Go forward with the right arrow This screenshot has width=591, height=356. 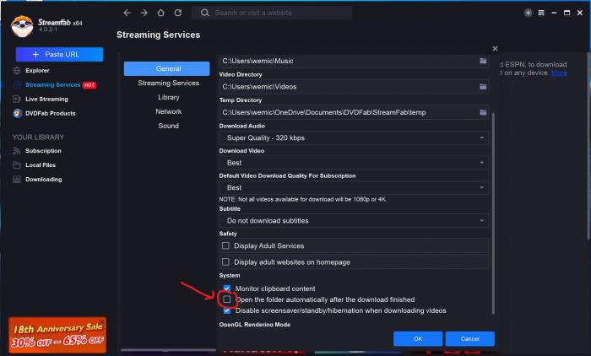coord(144,13)
